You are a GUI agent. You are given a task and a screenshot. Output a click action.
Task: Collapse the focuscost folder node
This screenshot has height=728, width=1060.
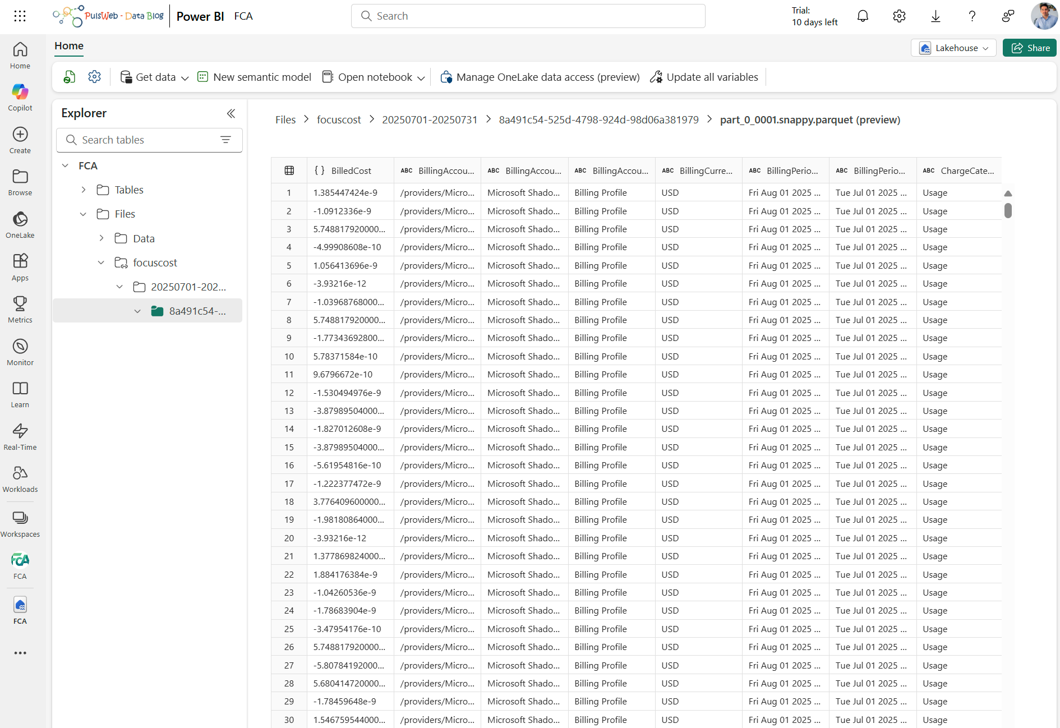click(102, 262)
